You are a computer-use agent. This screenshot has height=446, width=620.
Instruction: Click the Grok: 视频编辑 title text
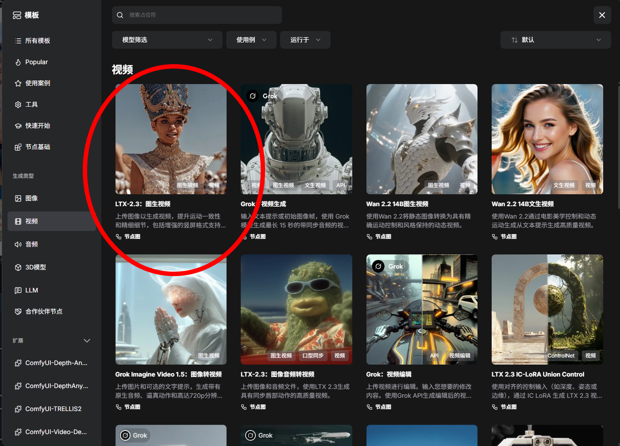coord(389,374)
